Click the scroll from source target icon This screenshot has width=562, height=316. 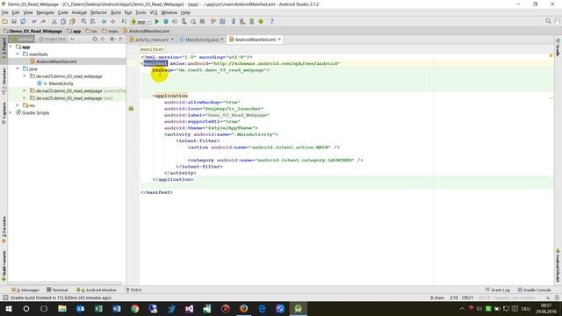(x=95, y=39)
